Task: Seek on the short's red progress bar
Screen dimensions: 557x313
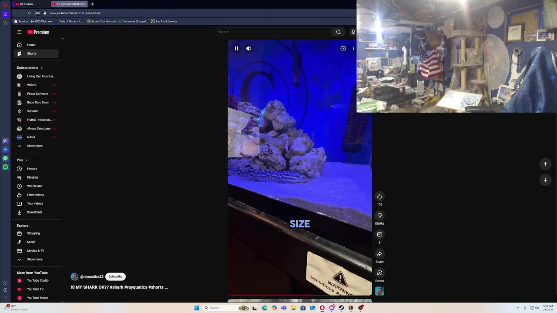Action: pyautogui.click(x=300, y=295)
